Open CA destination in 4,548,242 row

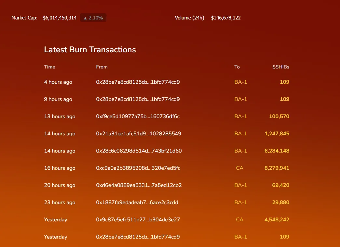(x=239, y=220)
